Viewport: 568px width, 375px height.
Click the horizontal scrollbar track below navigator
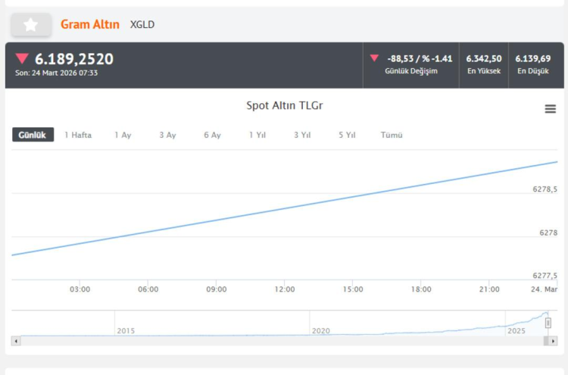280,342
